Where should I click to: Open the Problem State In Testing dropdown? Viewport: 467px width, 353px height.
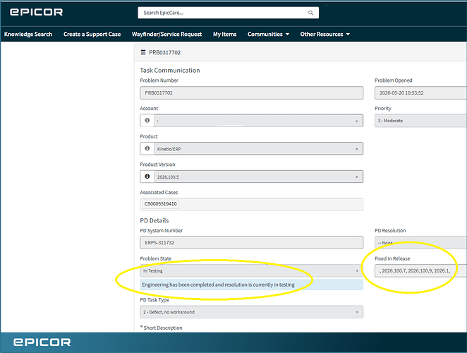tap(251, 270)
